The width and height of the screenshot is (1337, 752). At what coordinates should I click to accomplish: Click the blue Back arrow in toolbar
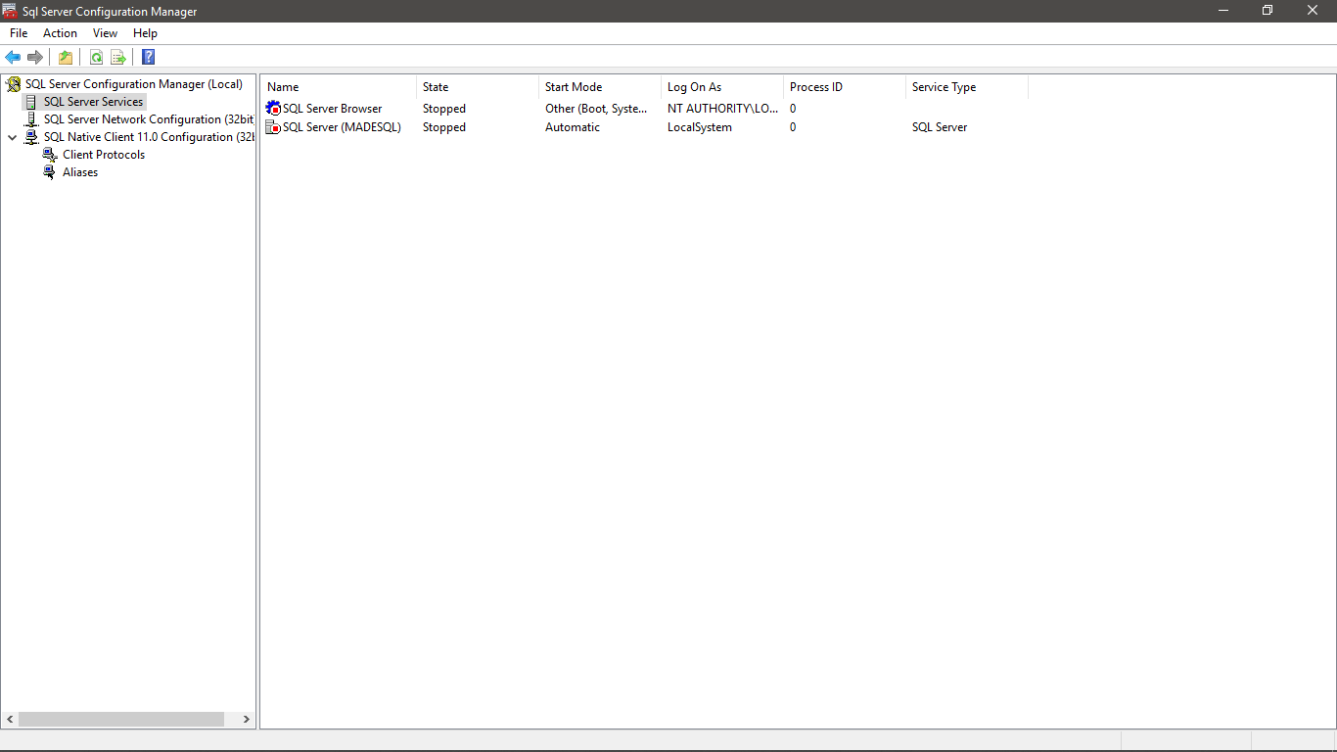[13, 57]
